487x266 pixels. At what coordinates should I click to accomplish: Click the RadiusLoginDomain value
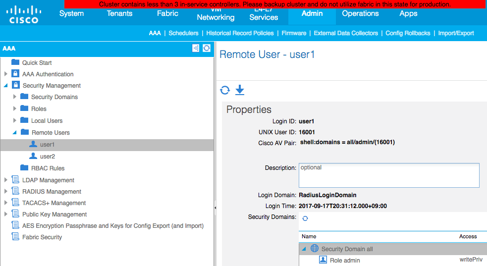[327, 195]
